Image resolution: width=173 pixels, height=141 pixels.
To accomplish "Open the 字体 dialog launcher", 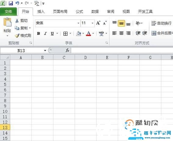I will 106,43.
